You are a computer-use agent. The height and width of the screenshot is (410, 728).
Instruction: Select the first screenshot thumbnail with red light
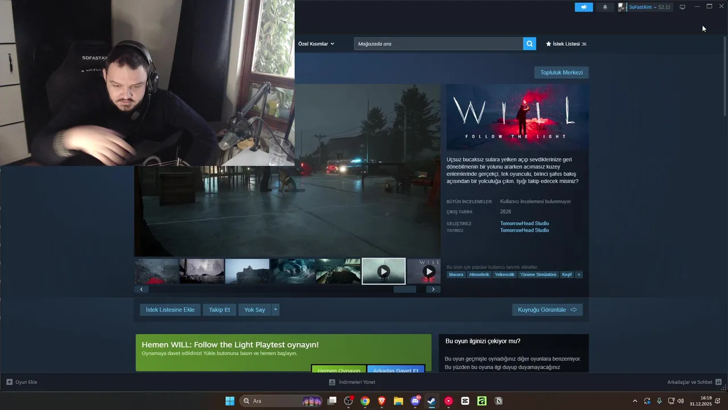click(x=156, y=271)
